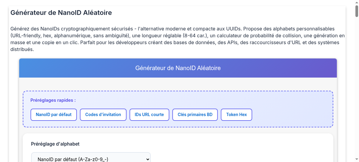Click the main page heading Générateur de NanoID Aléatoire
359x162 pixels.
click(61, 13)
